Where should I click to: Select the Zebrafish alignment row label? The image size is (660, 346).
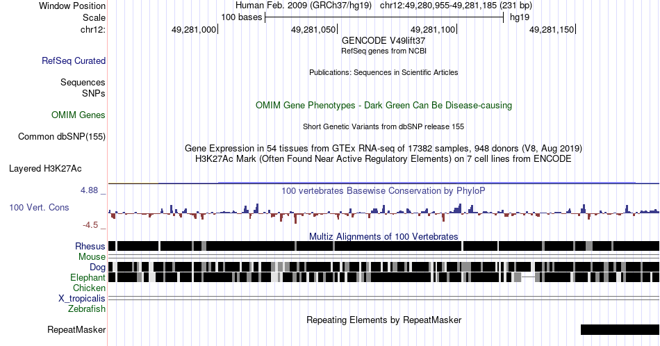coord(87,308)
